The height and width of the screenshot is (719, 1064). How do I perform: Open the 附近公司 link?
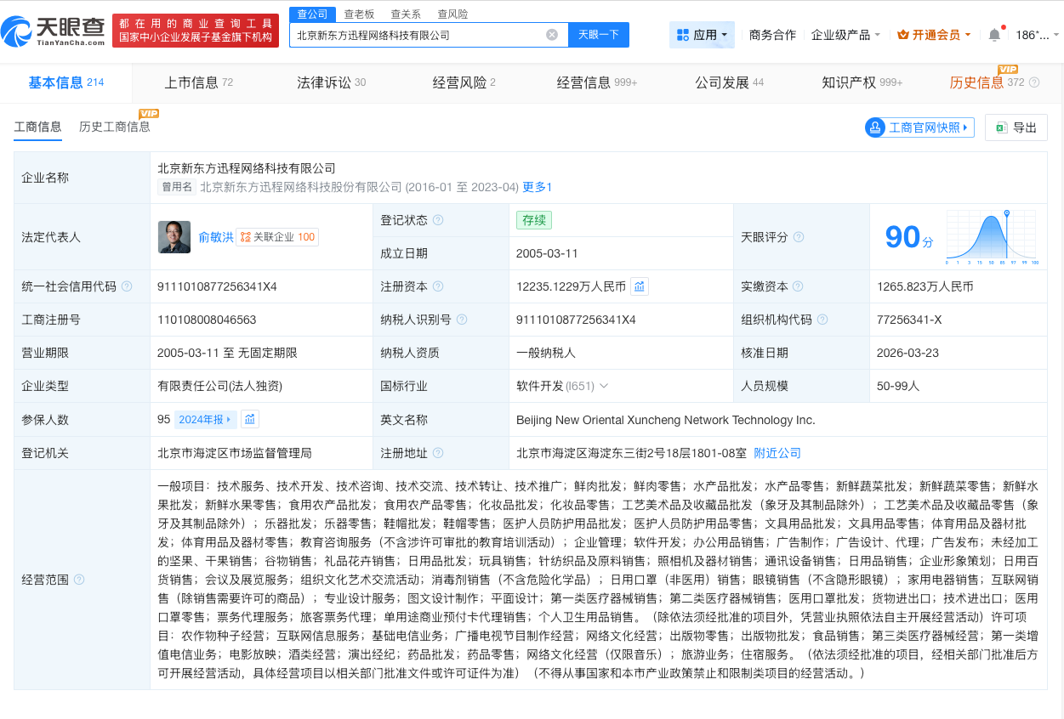click(777, 453)
